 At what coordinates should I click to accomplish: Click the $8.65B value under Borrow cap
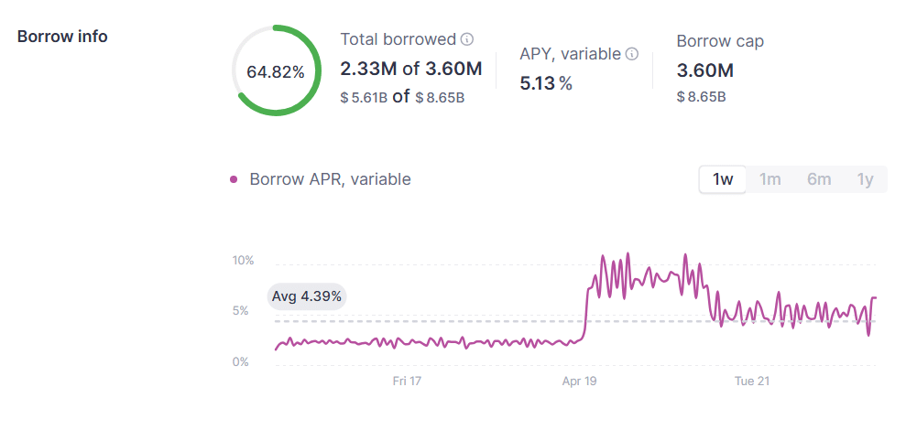(702, 96)
